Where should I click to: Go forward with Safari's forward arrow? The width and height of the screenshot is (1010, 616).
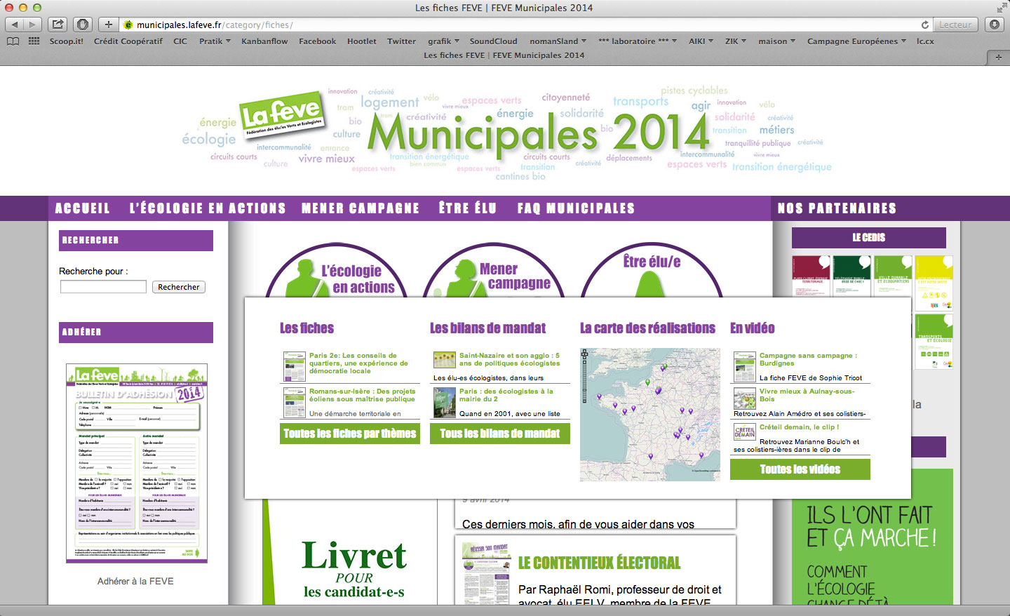pyautogui.click(x=32, y=25)
